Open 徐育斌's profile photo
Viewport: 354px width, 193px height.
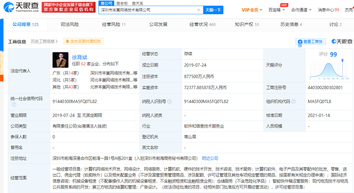61,60
